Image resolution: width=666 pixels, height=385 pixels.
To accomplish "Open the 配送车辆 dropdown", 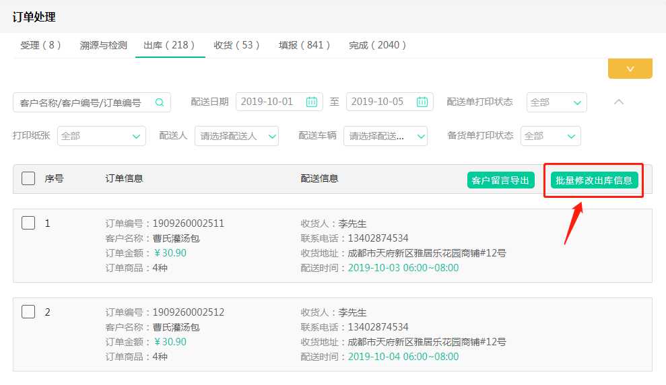I will (385, 136).
